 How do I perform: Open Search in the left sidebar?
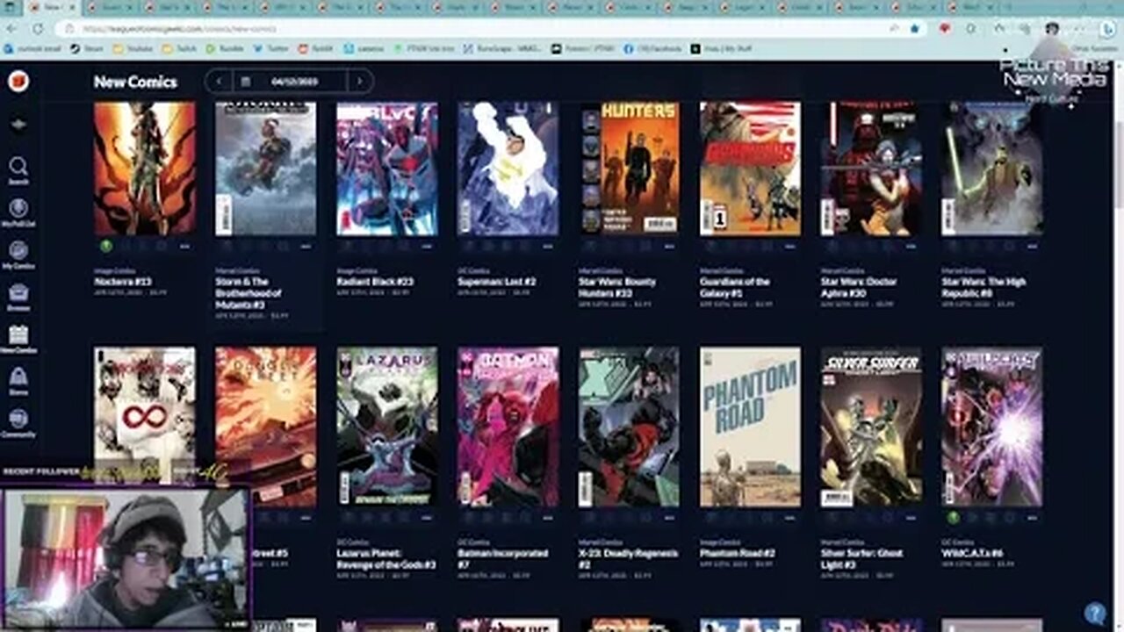pos(18,170)
